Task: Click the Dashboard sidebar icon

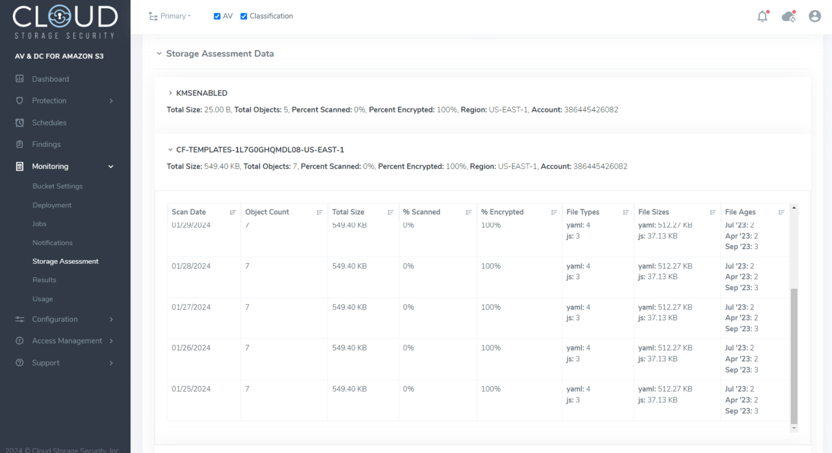Action: click(20, 79)
